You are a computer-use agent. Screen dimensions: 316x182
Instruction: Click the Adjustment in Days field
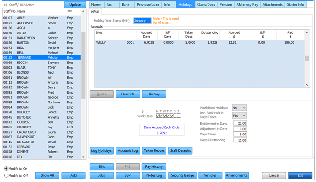(x=240, y=129)
